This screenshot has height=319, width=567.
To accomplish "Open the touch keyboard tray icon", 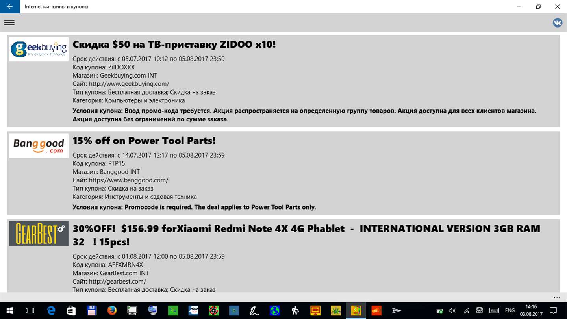I will coord(494,311).
